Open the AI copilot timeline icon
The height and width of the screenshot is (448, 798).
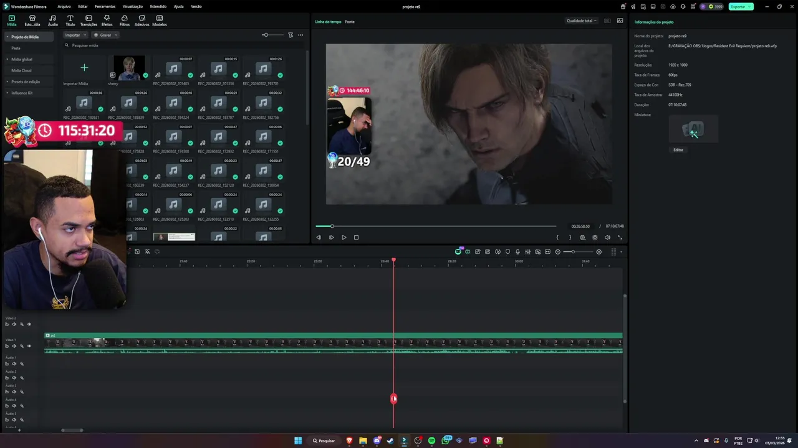click(x=458, y=251)
